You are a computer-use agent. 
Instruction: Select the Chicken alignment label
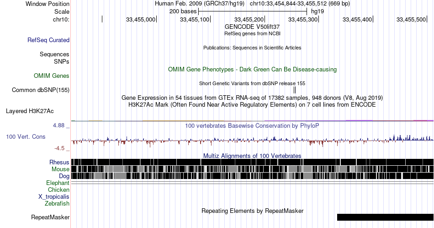tap(58, 190)
